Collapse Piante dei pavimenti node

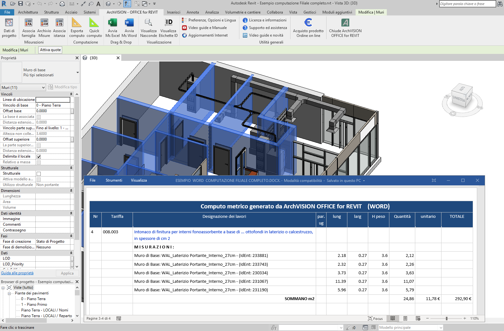click(x=9, y=293)
